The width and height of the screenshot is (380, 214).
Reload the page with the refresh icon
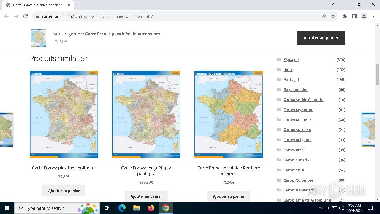[26, 16]
